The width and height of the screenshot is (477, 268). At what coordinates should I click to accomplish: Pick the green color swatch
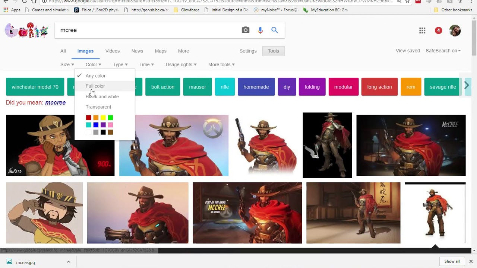[110, 118]
